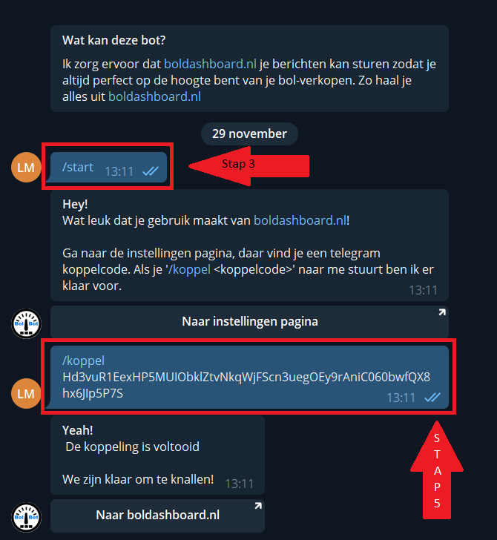Open BolBot avatar next to instellingen button
Image resolution: width=497 pixels, height=540 pixels.
pyautogui.click(x=26, y=323)
